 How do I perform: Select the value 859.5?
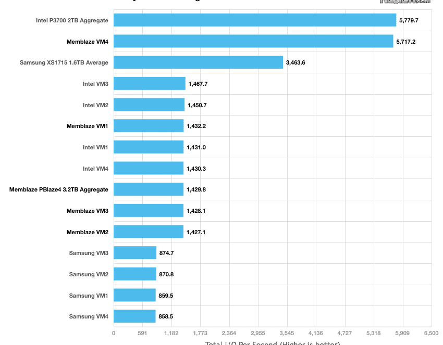pyautogui.click(x=166, y=296)
